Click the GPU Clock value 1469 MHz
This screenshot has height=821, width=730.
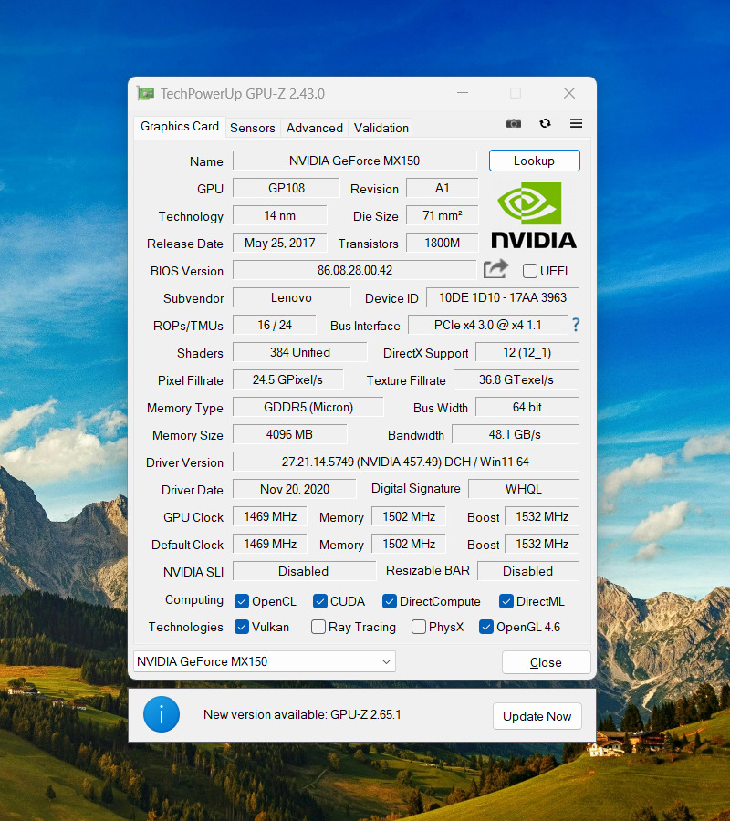(x=270, y=516)
